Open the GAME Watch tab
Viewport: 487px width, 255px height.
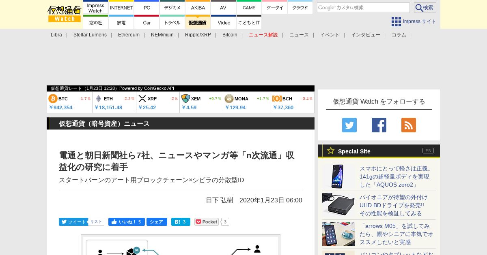coord(249,8)
